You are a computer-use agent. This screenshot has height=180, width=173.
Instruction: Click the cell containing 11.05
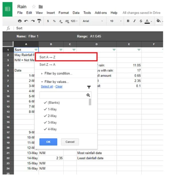point(129,65)
